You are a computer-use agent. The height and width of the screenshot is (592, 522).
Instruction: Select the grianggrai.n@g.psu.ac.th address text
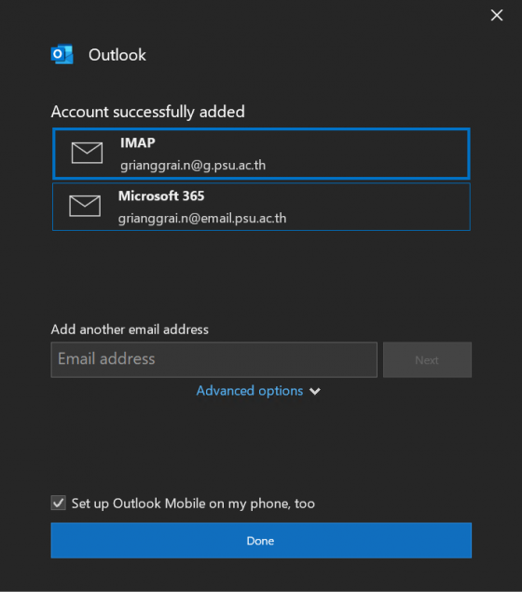coord(193,166)
